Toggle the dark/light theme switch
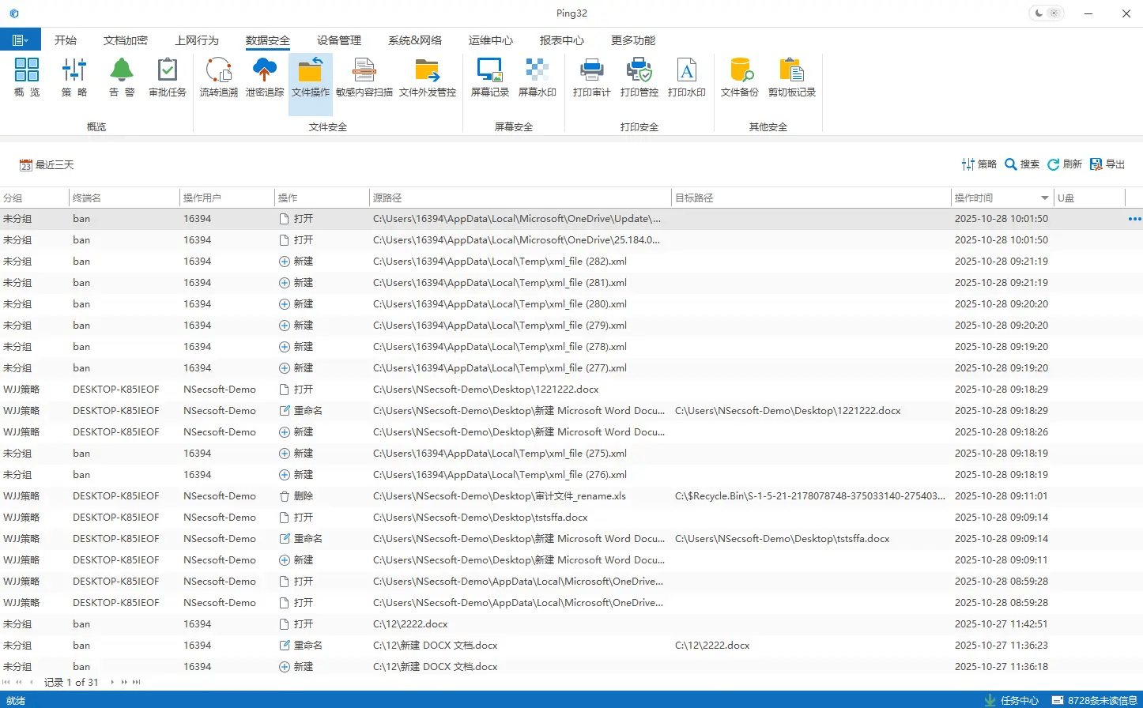Viewport: 1143px width, 708px height. point(1046,13)
